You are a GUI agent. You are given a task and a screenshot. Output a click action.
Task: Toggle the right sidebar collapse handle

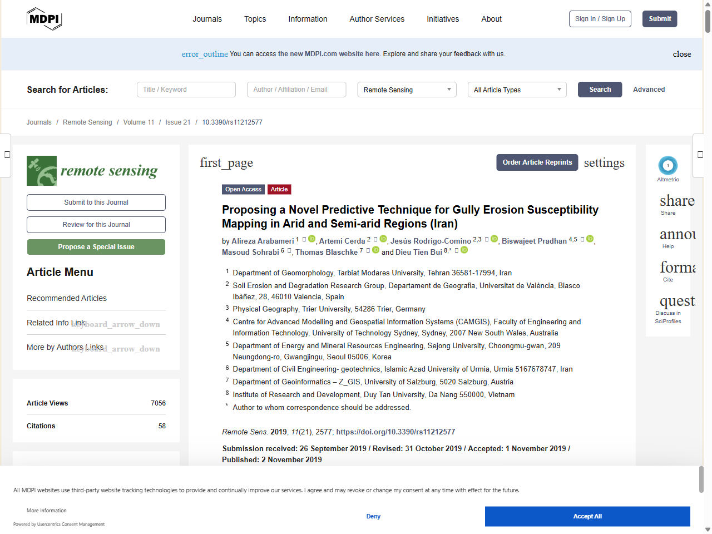click(700, 155)
